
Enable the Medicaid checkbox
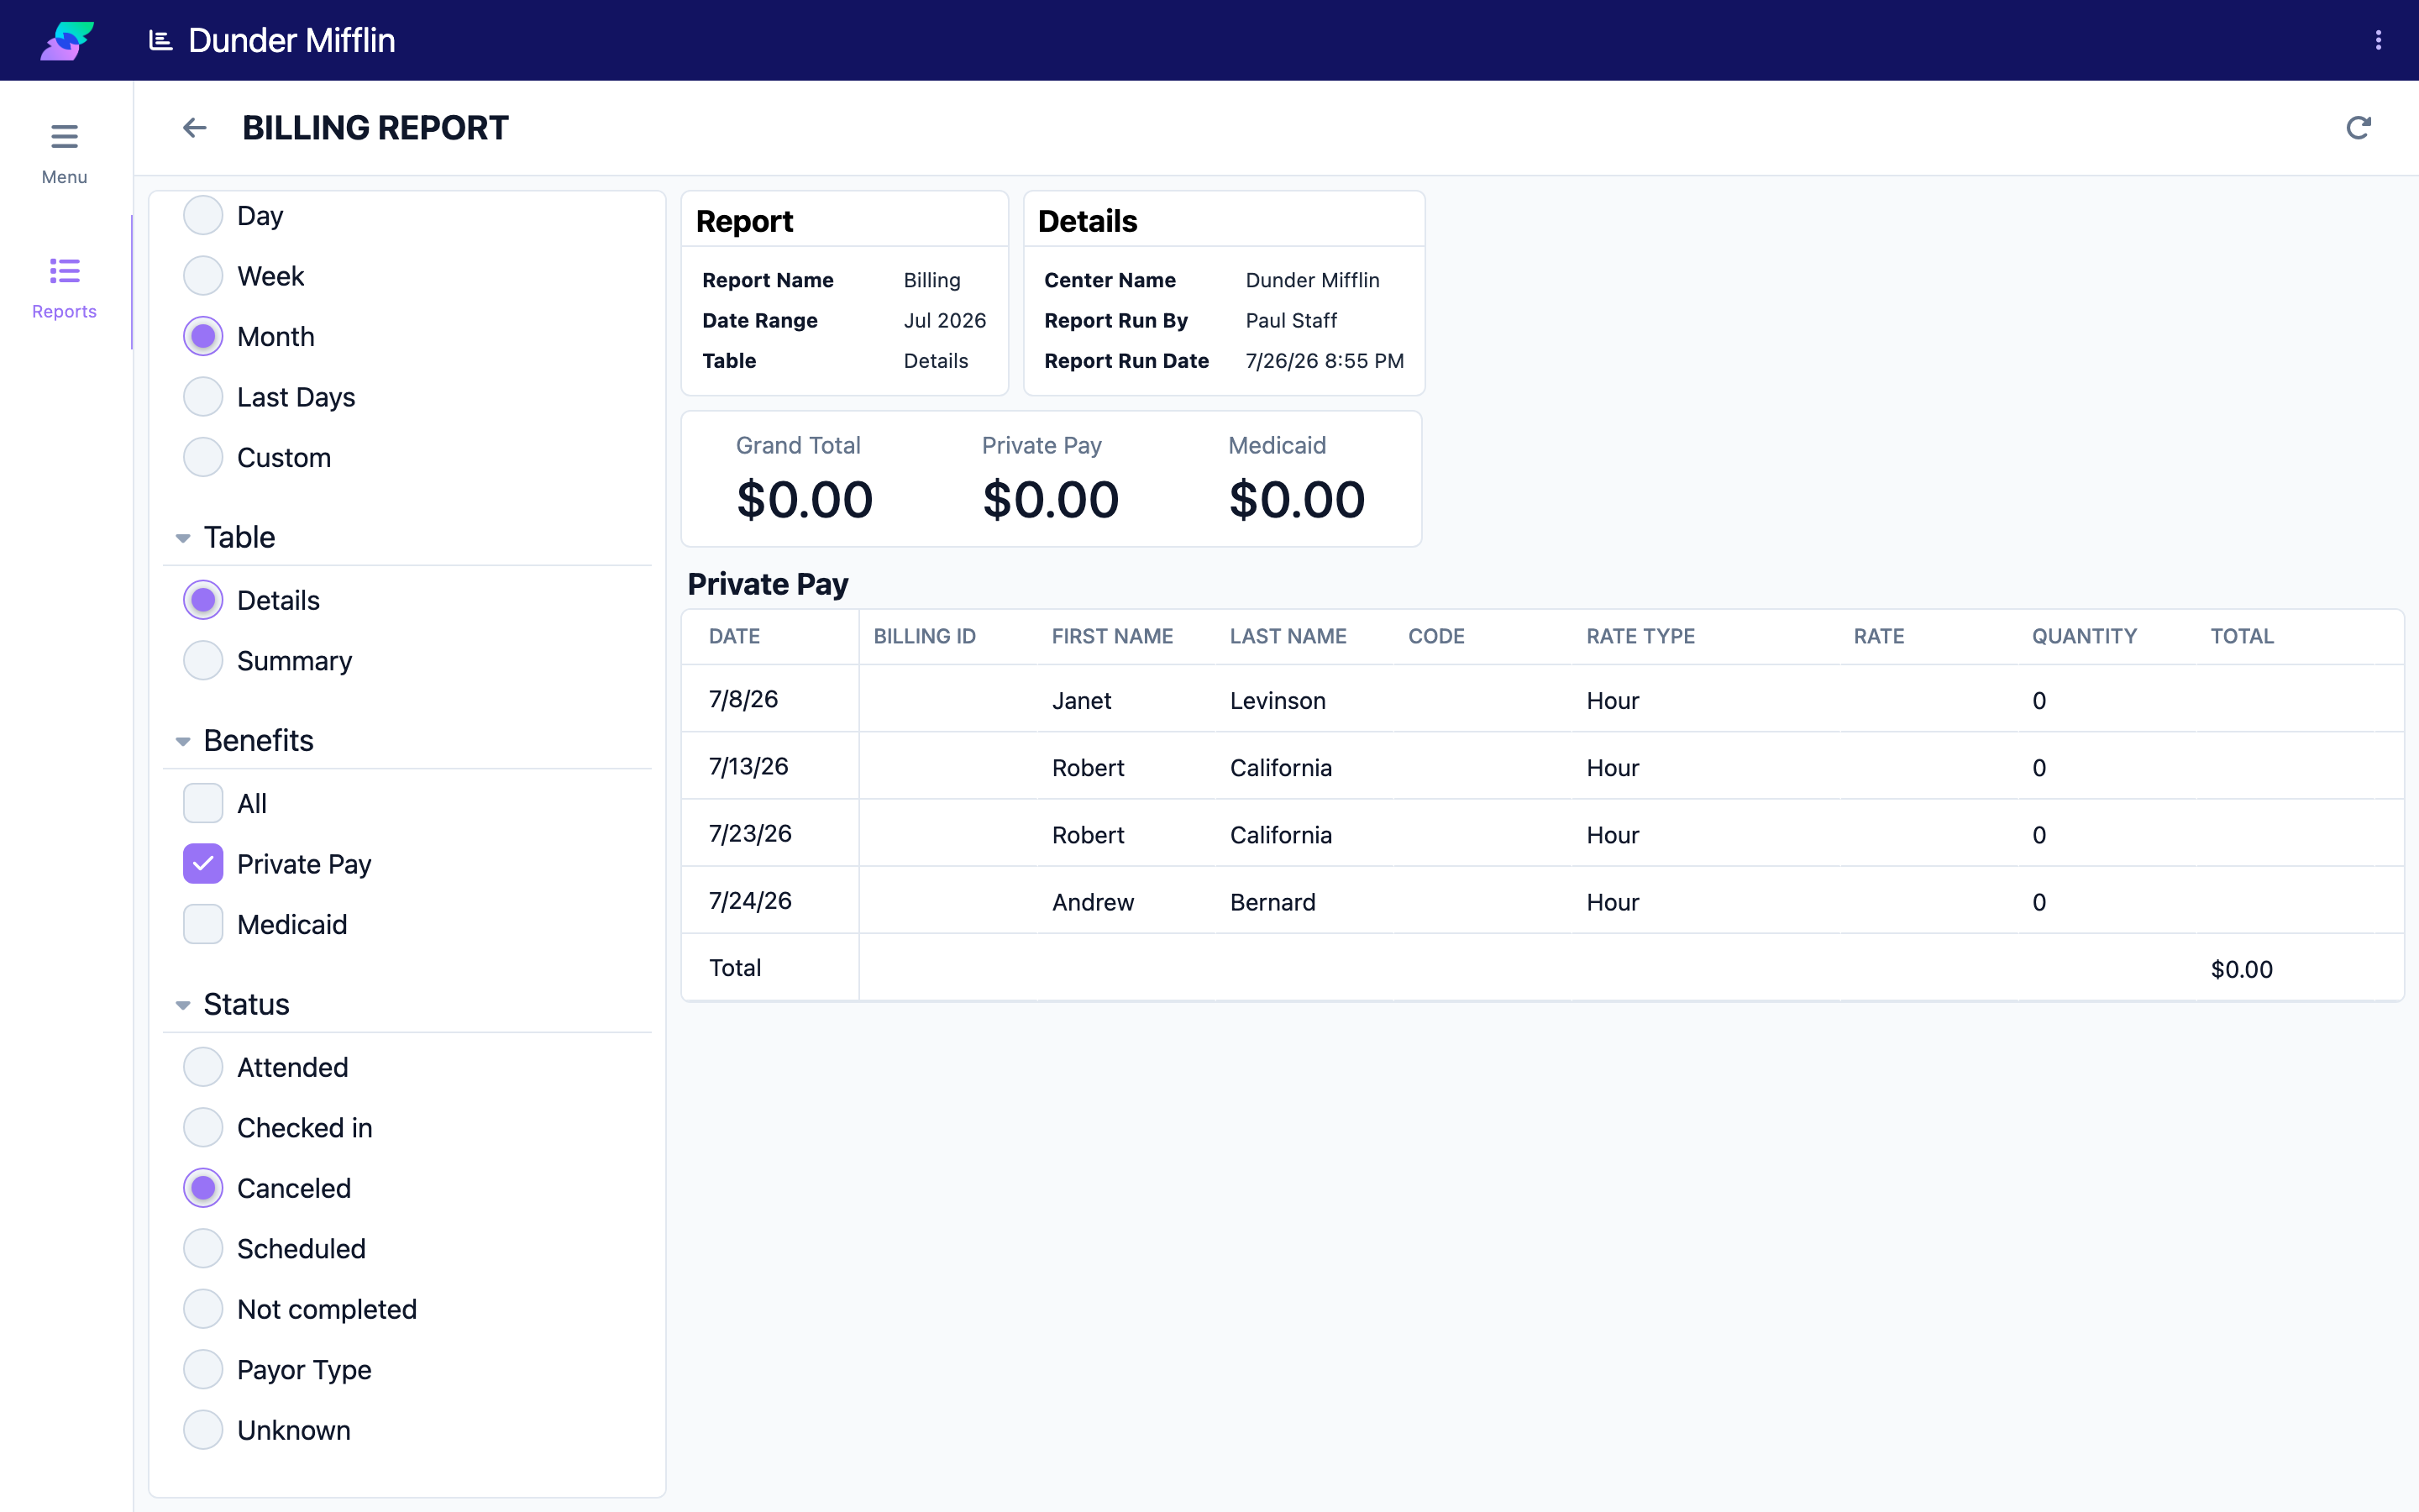203,924
